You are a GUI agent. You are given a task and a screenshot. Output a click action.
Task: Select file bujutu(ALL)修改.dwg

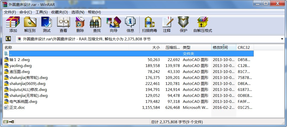(28, 90)
